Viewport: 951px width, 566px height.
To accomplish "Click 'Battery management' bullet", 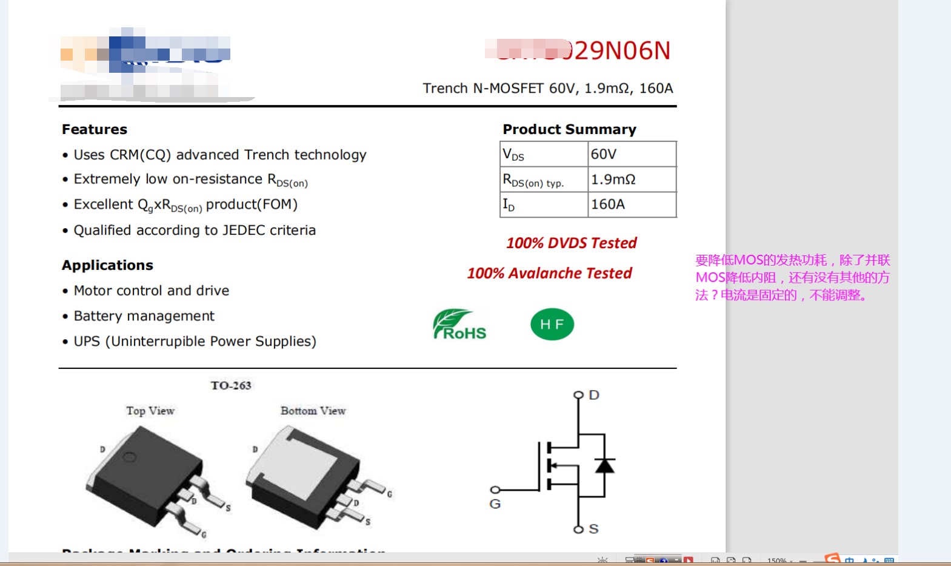I will tap(138, 316).
